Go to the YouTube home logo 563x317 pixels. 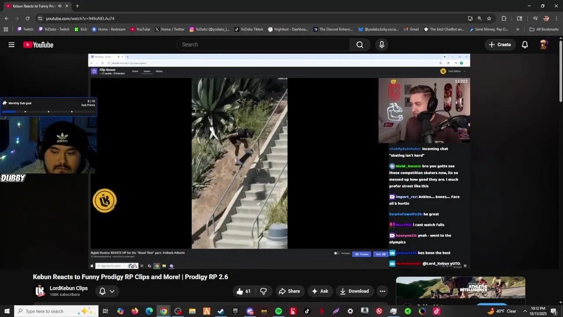(38, 44)
